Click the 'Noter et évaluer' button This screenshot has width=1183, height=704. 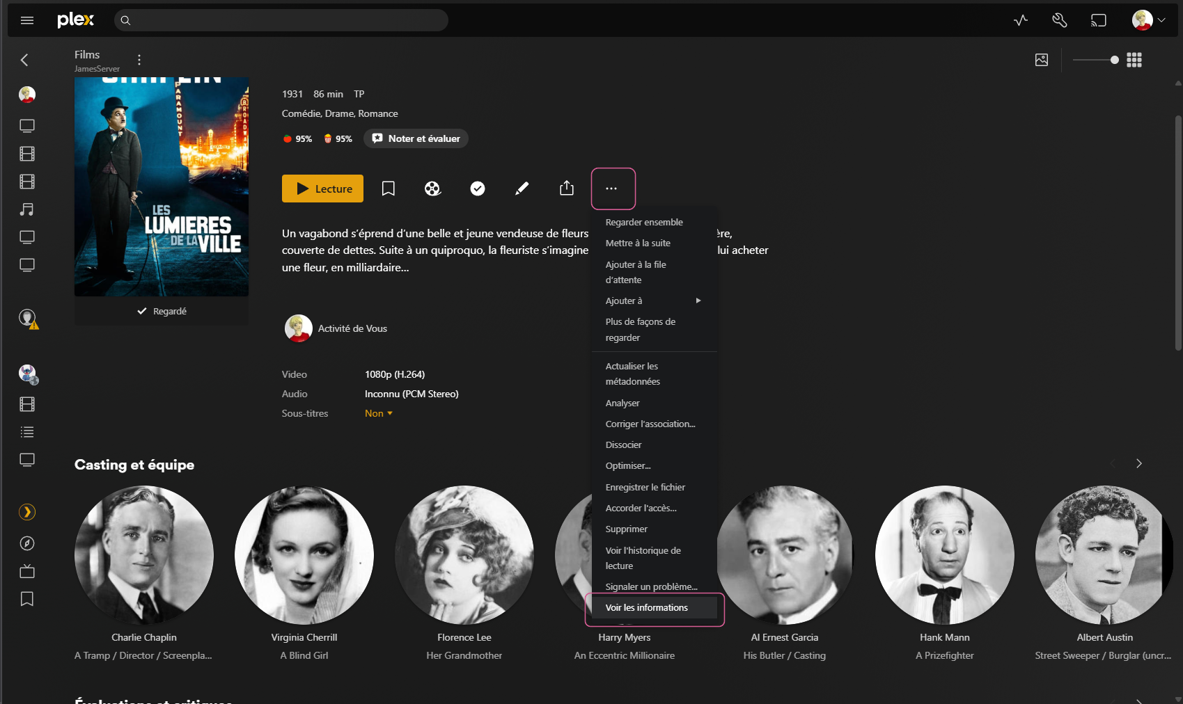[416, 138]
